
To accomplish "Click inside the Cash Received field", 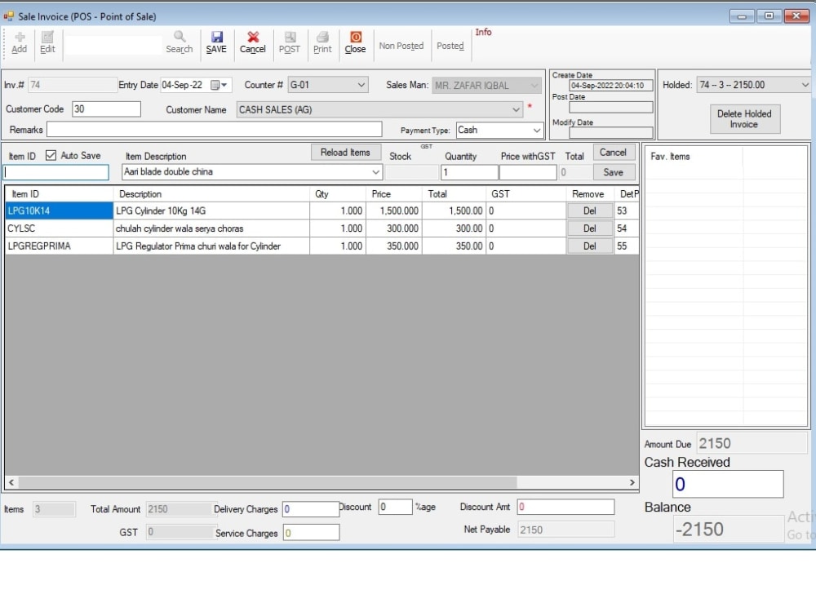I will 728,484.
